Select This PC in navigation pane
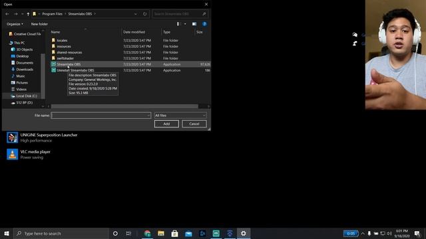Screen dimensions: 426x239 point(17,42)
